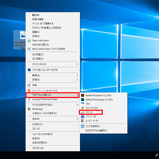Click the Adobe Illustrator Ai icon
Image resolution: width=159 pixels, height=159 pixels.
(82, 95)
